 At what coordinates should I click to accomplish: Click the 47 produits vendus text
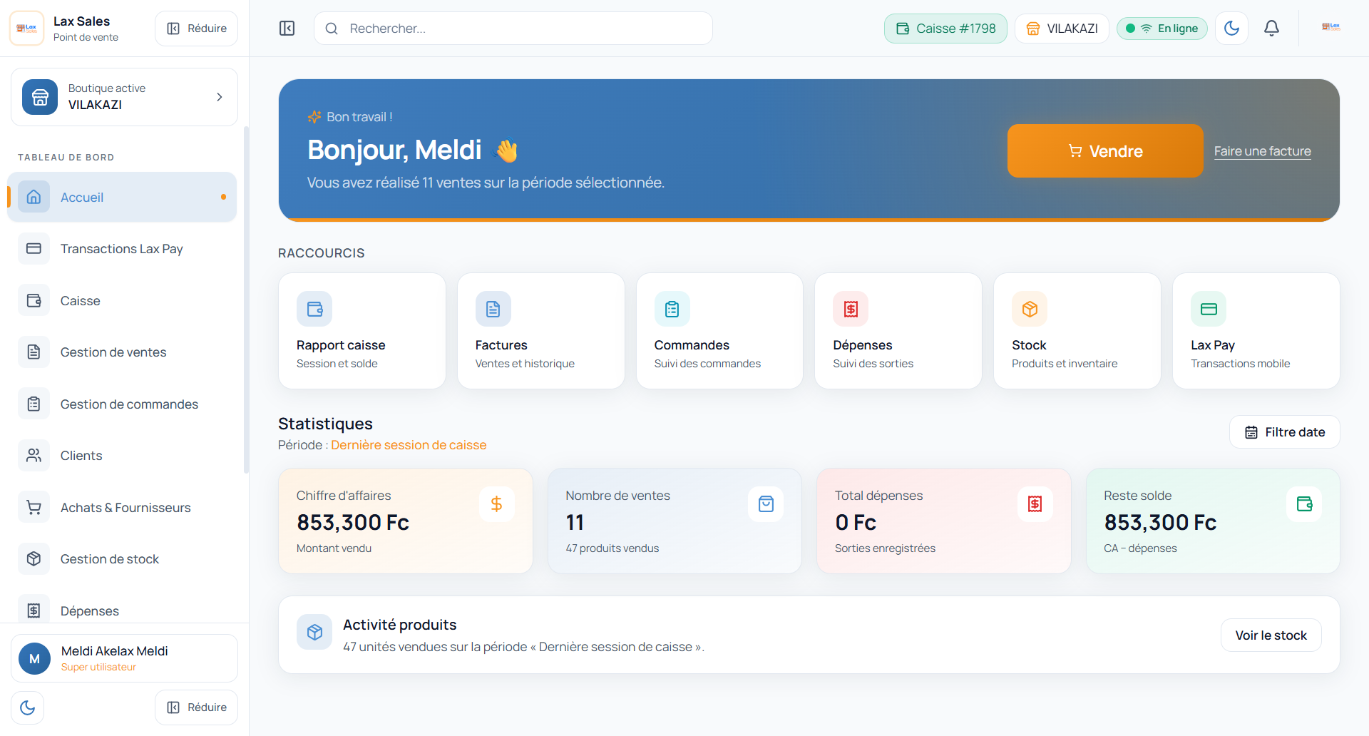coord(612,548)
